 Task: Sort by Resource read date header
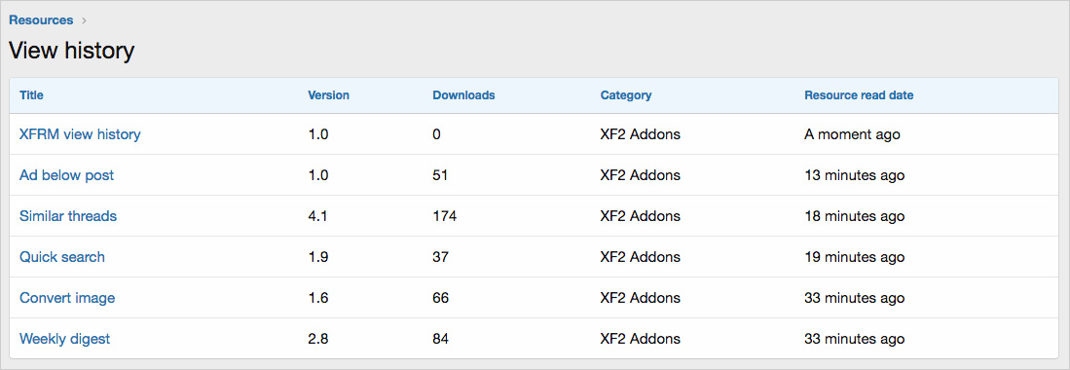point(859,95)
